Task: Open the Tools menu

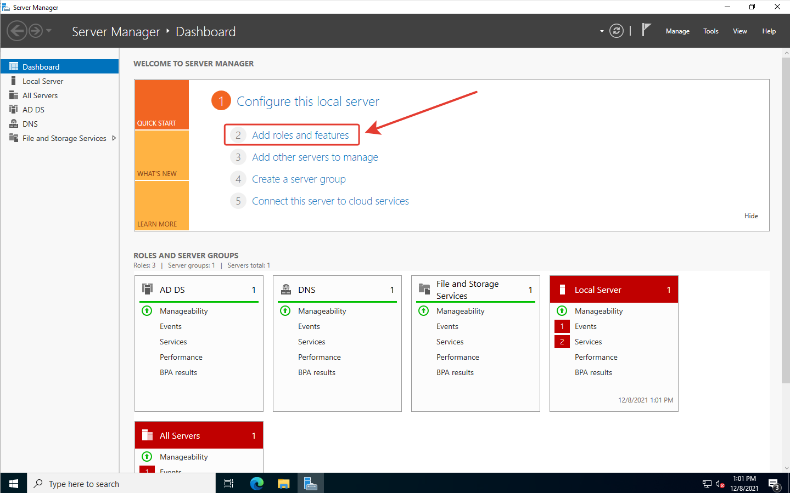Action: tap(710, 31)
